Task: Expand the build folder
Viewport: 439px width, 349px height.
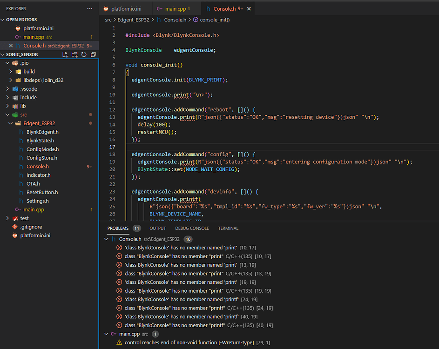Action: pos(11,72)
